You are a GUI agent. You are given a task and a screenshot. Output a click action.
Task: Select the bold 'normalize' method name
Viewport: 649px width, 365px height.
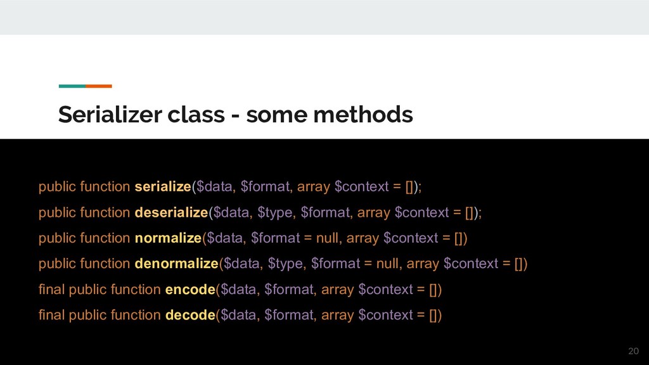click(168, 238)
